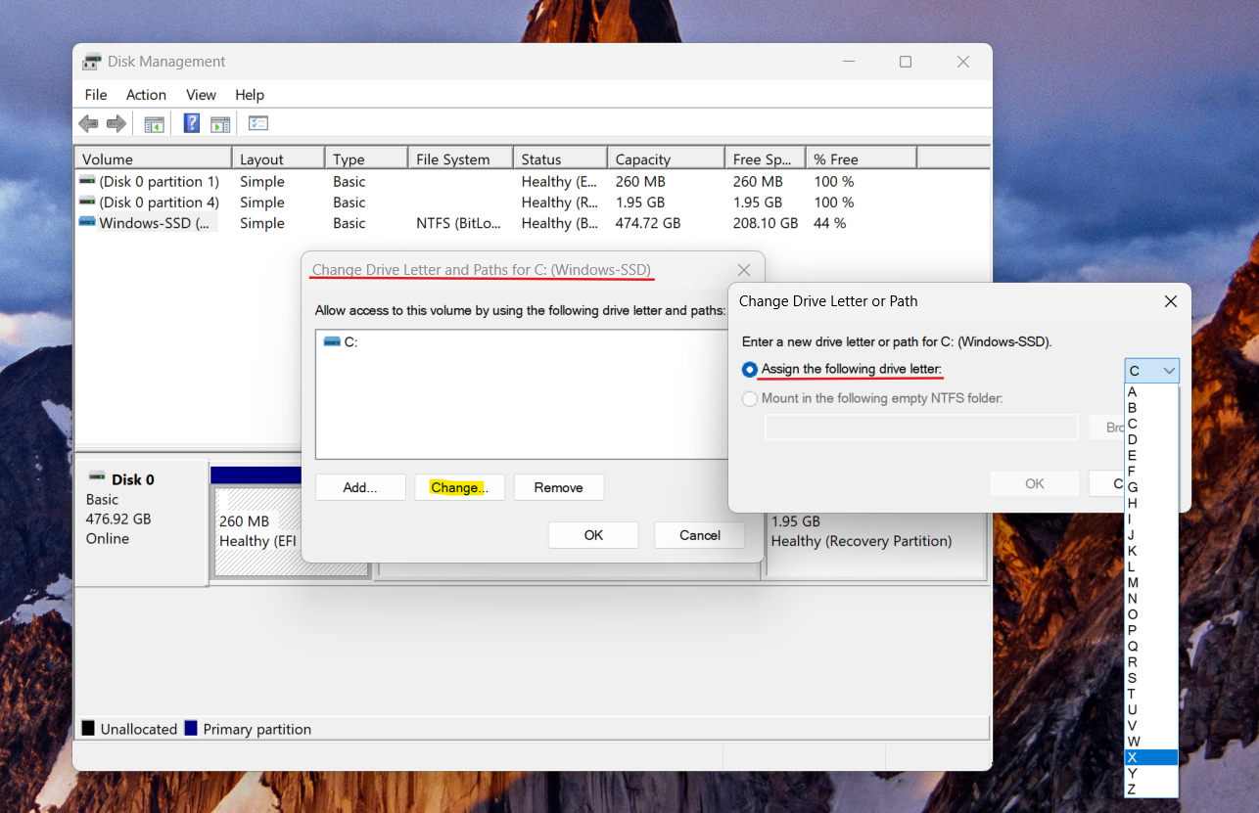Click the Unallocated black legend swatch
This screenshot has height=813, width=1259.
point(88,728)
